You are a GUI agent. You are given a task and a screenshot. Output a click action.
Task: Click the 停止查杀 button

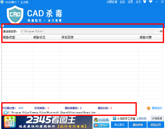(119, 125)
